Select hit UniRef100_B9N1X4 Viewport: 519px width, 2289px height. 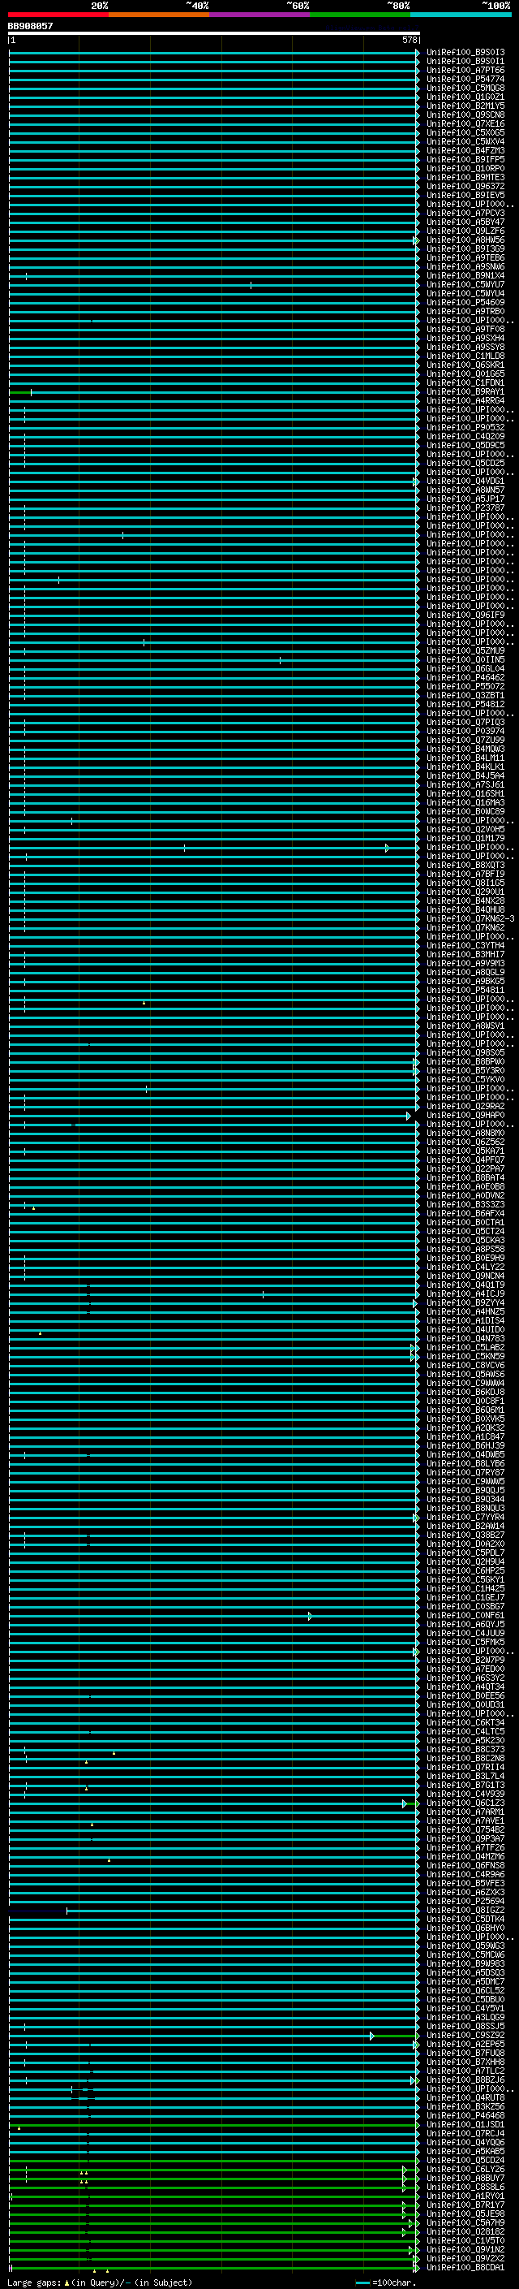465,275
